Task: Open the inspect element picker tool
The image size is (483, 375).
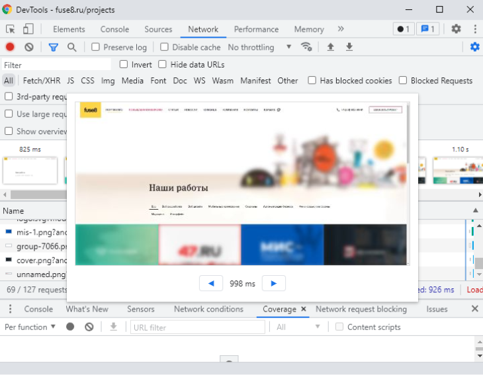Action: (11, 29)
